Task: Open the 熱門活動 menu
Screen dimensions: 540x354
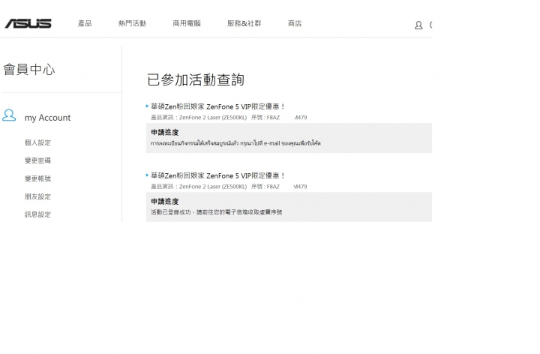Action: coord(132,23)
